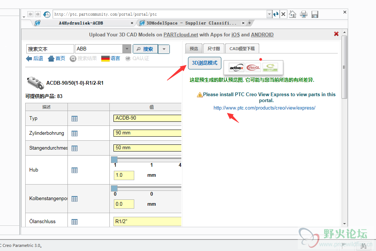Click the URL address field
The height and width of the screenshot is (251, 376).
(160, 14)
